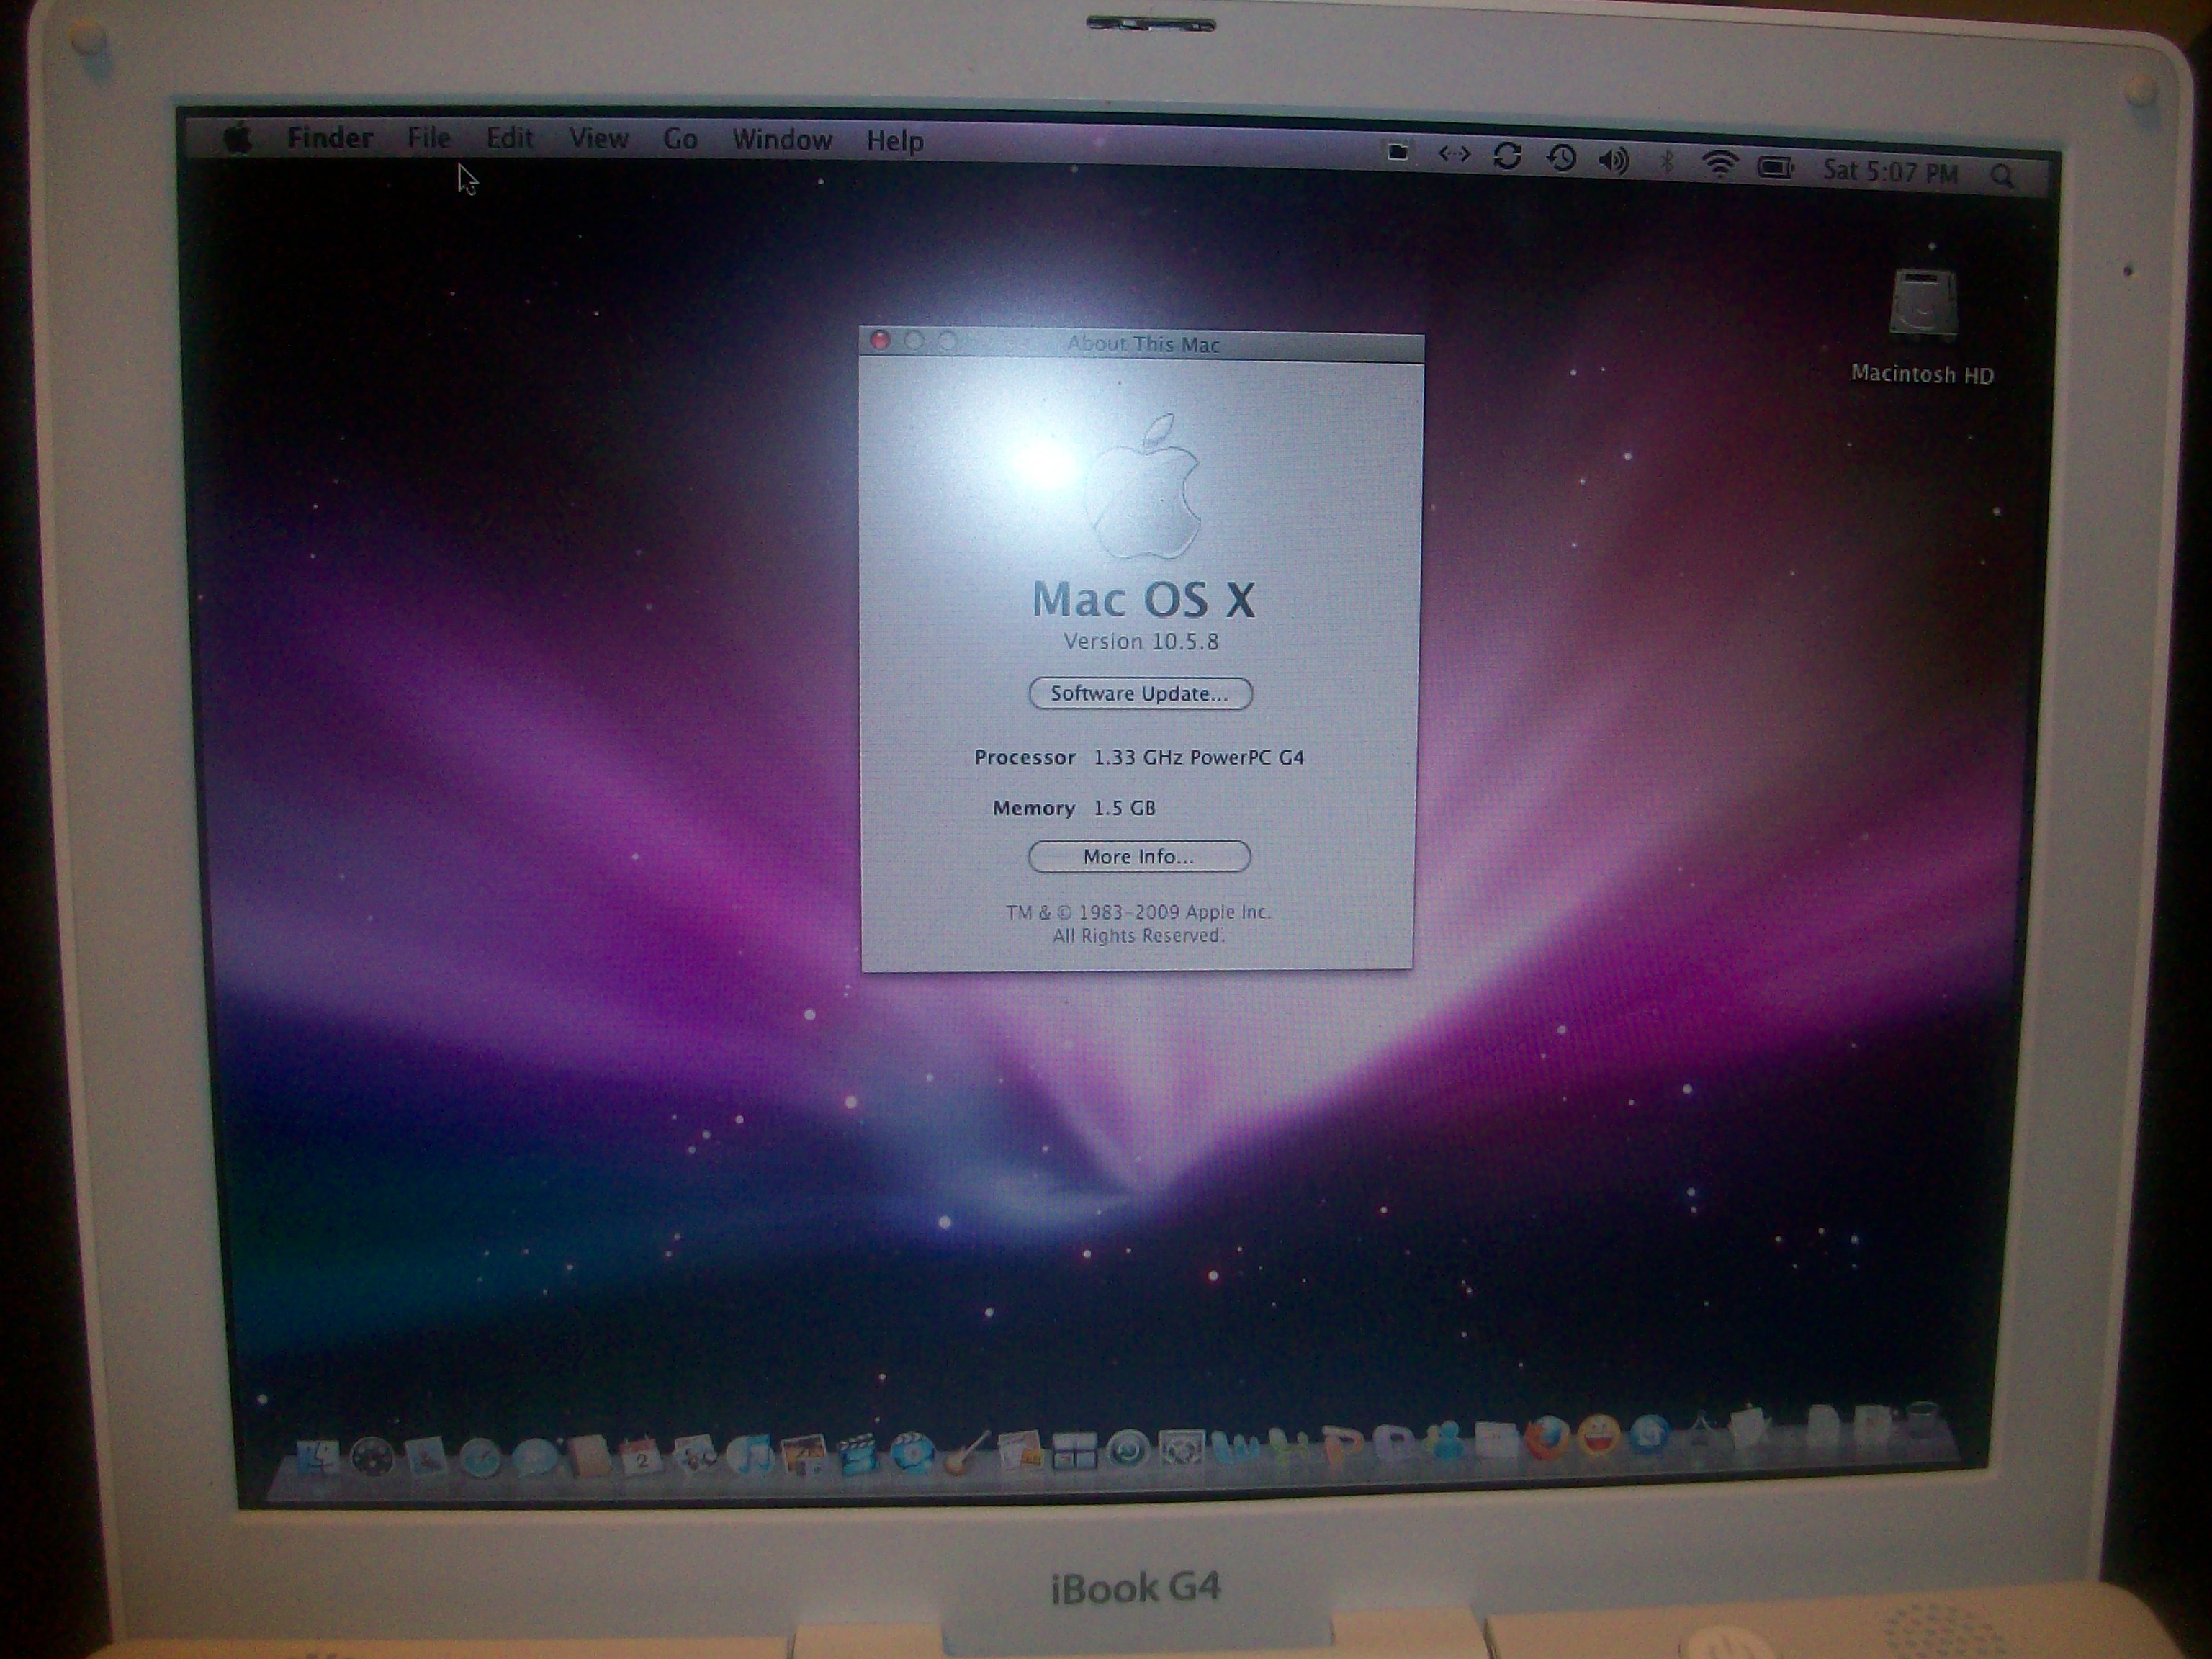The width and height of the screenshot is (2212, 1659).
Task: Open Finder from the Dock
Action: (318, 1457)
